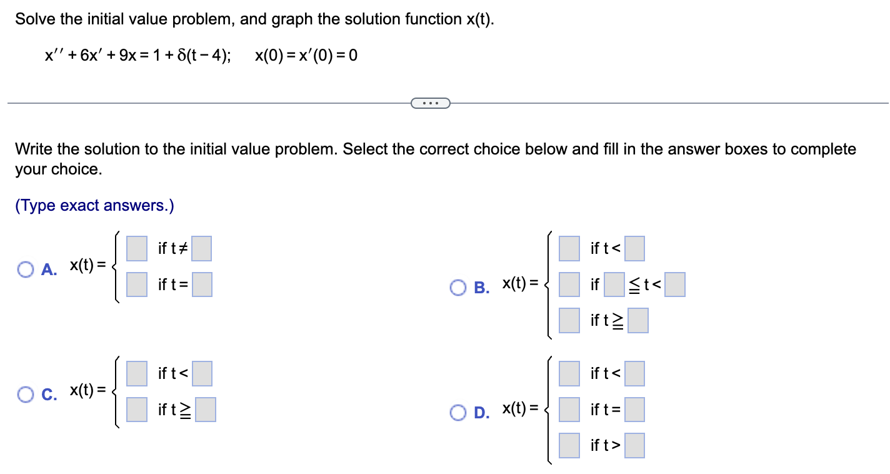Select answer choice A radio button
The image size is (890, 474).
tap(26, 269)
